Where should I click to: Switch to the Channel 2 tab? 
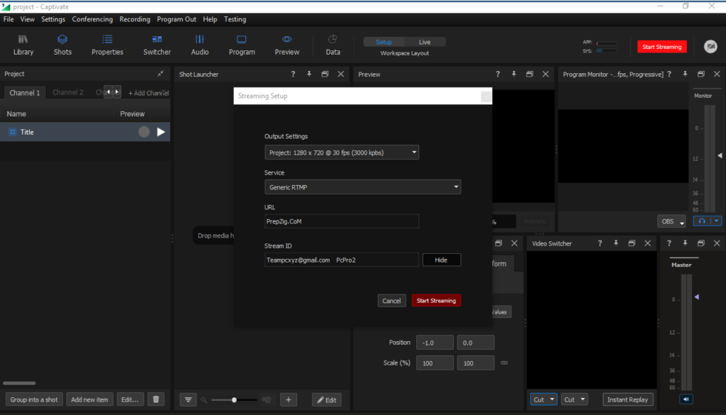[x=68, y=93]
